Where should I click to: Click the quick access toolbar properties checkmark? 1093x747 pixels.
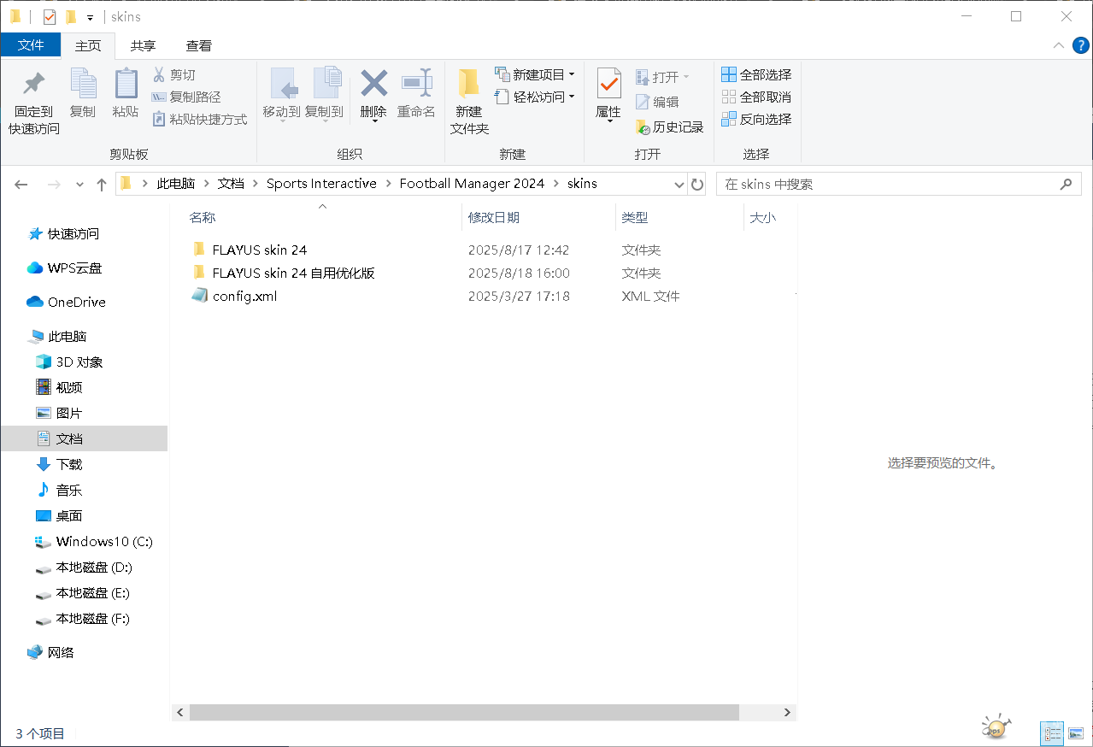click(50, 16)
